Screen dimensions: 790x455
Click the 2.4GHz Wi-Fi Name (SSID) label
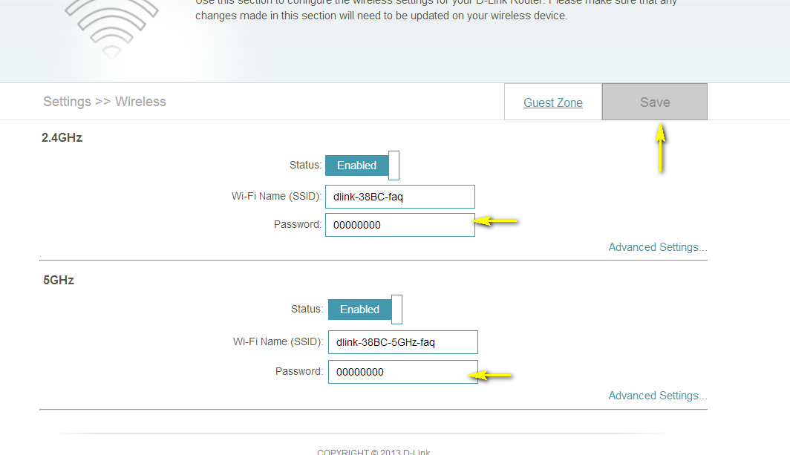(x=276, y=196)
